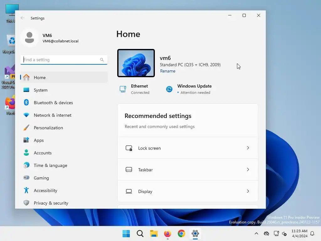Viewport: 321px width, 241px height.
Task: Click the Display laptop icon in Recommended settings
Action: coord(129,191)
